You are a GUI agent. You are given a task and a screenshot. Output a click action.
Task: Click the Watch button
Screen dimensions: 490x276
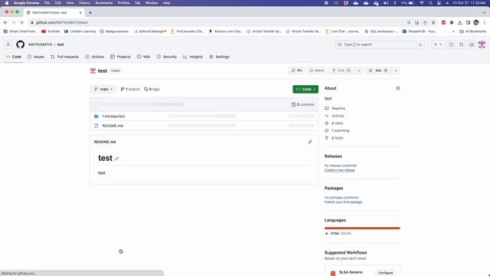click(316, 71)
